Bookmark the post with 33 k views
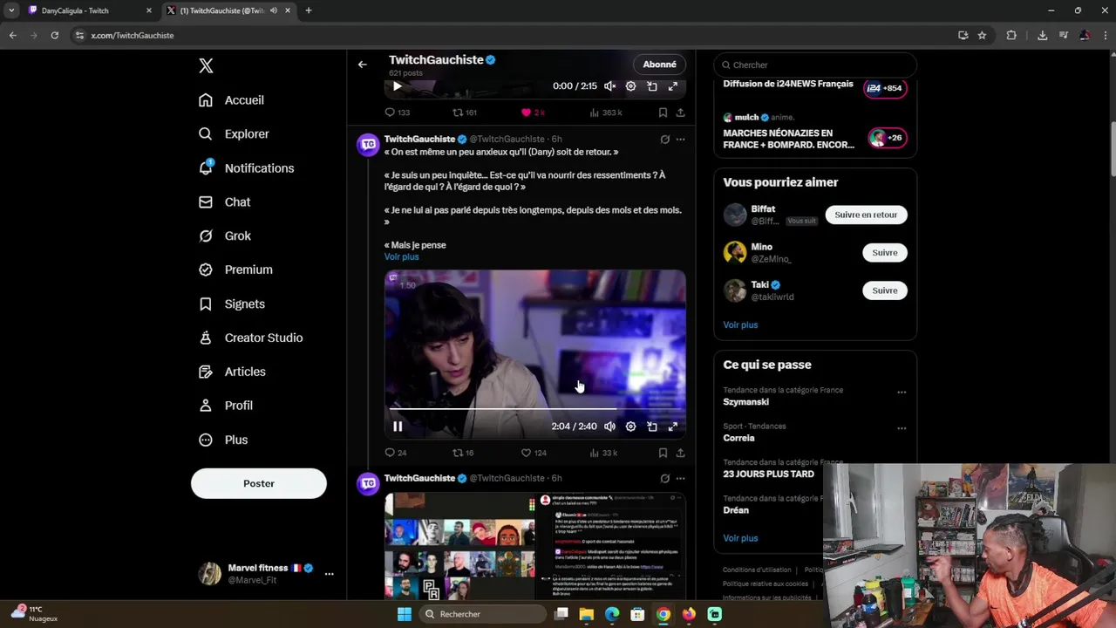 tap(663, 453)
